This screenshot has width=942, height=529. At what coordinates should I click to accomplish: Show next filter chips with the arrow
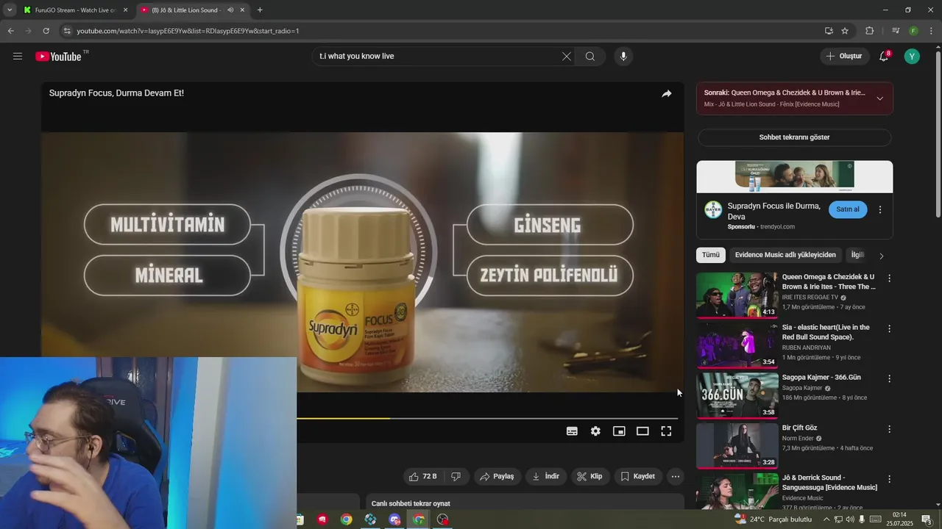[881, 256]
